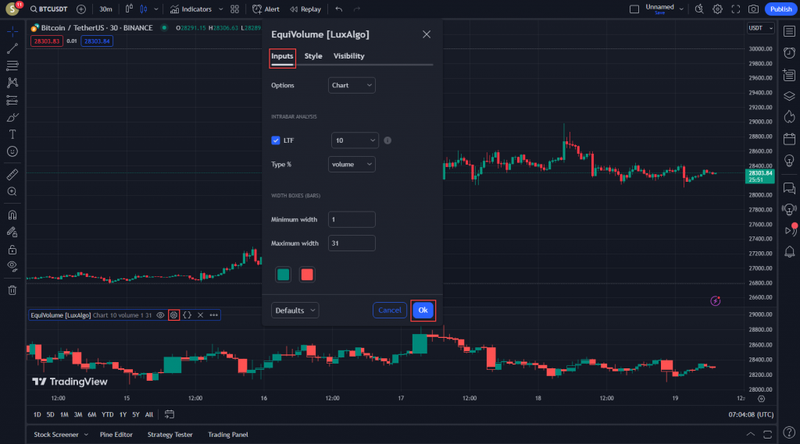The image size is (800, 444).
Task: Open chart settings gear in top bar
Action: [x=717, y=9]
